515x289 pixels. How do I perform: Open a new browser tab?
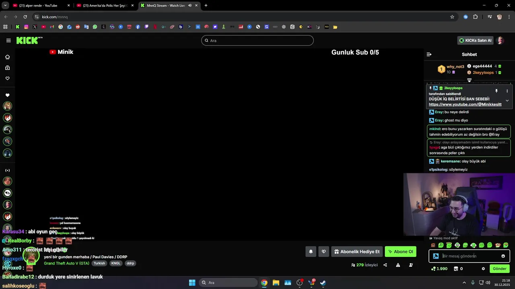click(x=206, y=6)
